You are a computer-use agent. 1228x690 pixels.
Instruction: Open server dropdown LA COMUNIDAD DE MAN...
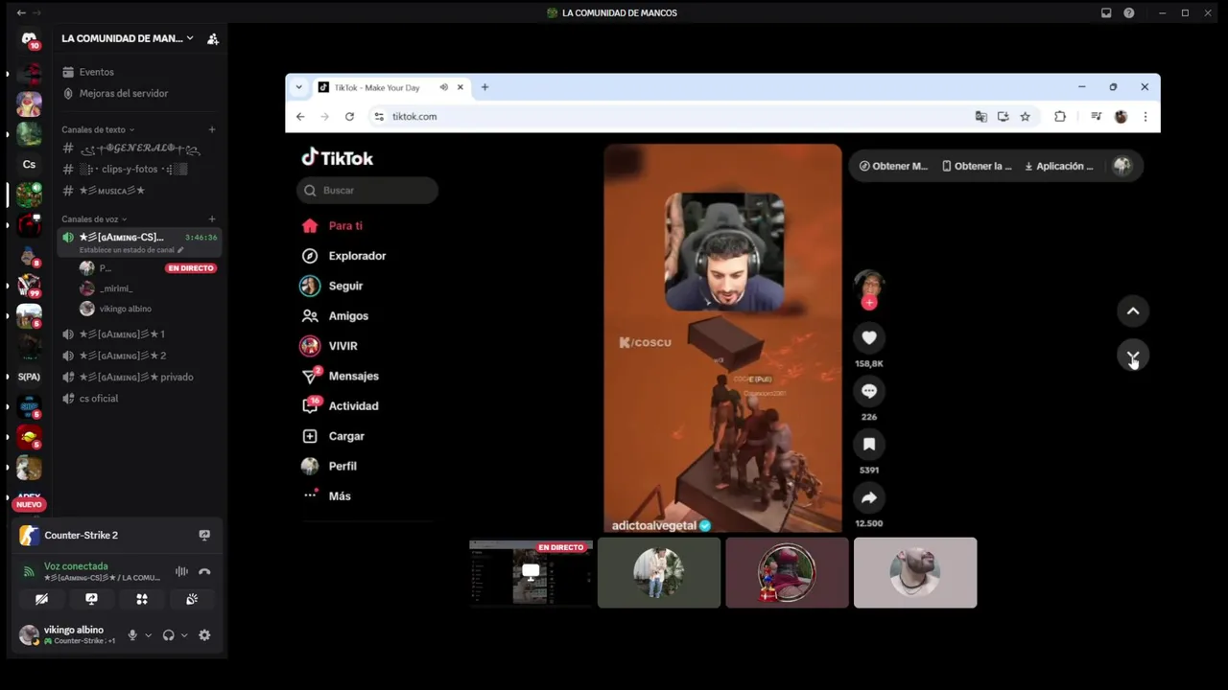[x=128, y=38]
